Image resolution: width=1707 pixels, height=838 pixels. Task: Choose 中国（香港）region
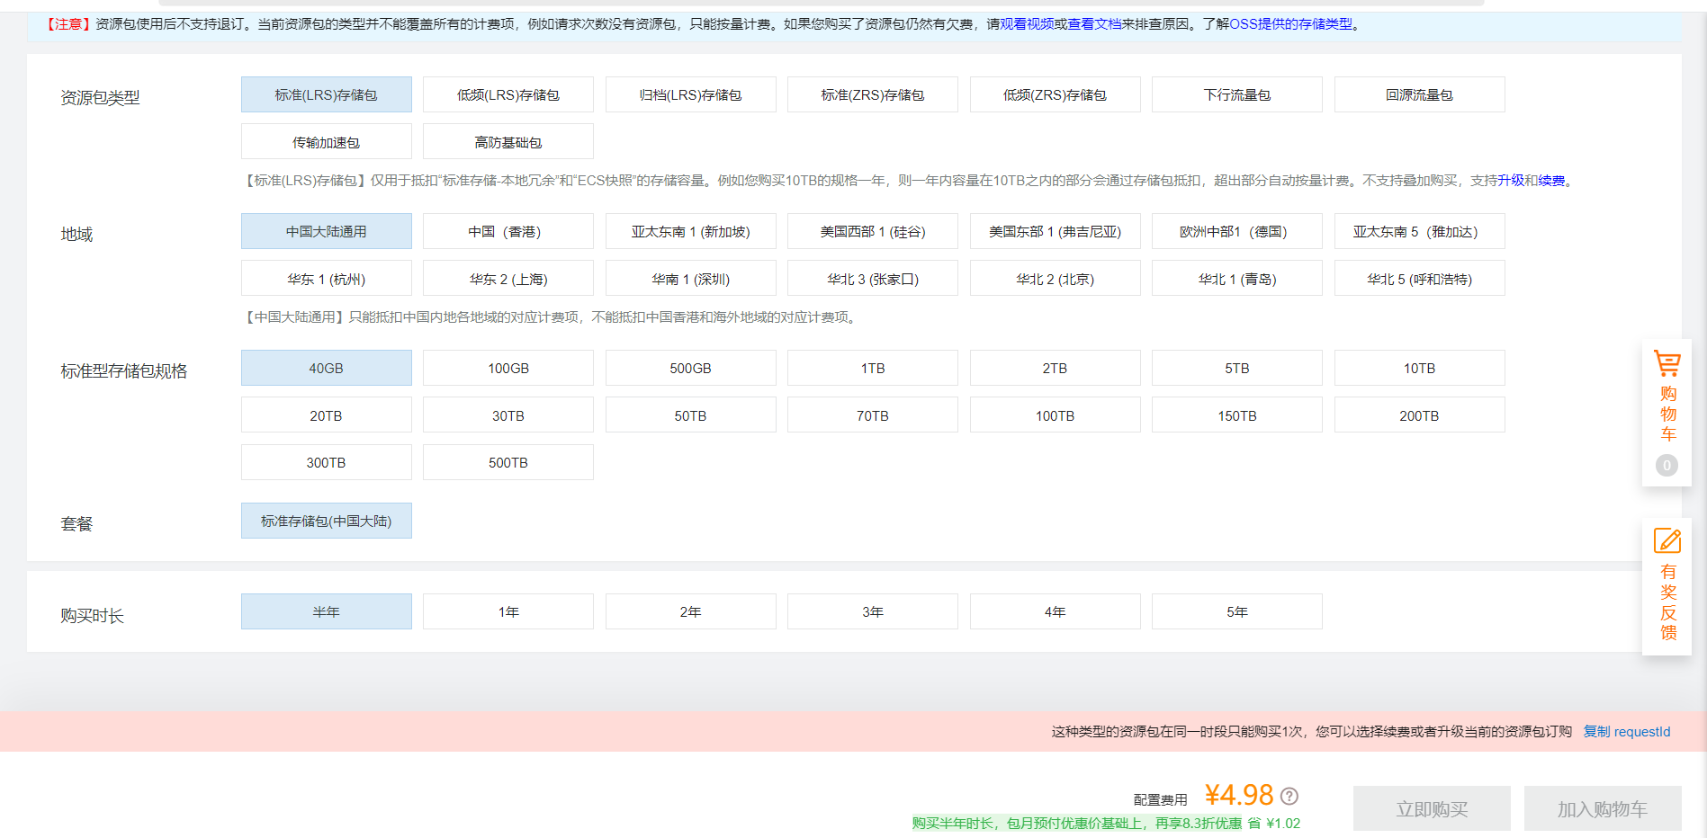[x=508, y=231]
